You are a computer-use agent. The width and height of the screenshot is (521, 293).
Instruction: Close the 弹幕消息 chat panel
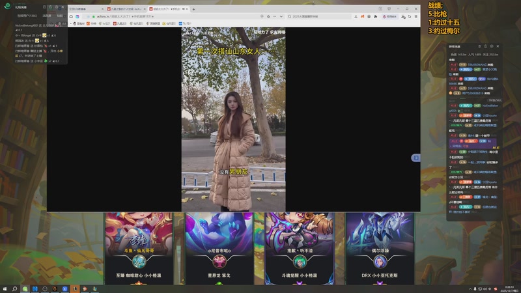[x=498, y=46]
